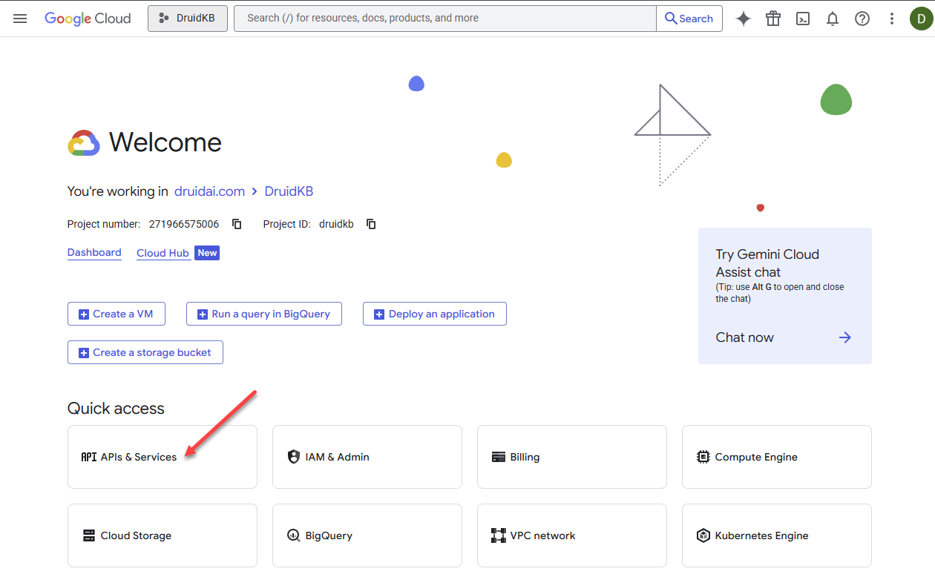Viewport: 935px width, 577px height.
Task: Click the Welcome cloud logo icon
Action: click(x=84, y=142)
